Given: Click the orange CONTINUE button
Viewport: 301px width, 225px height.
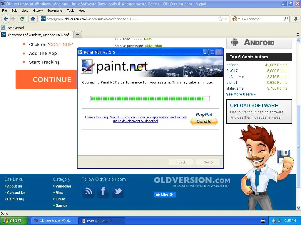Looking at the screenshot, I should point(46,79).
